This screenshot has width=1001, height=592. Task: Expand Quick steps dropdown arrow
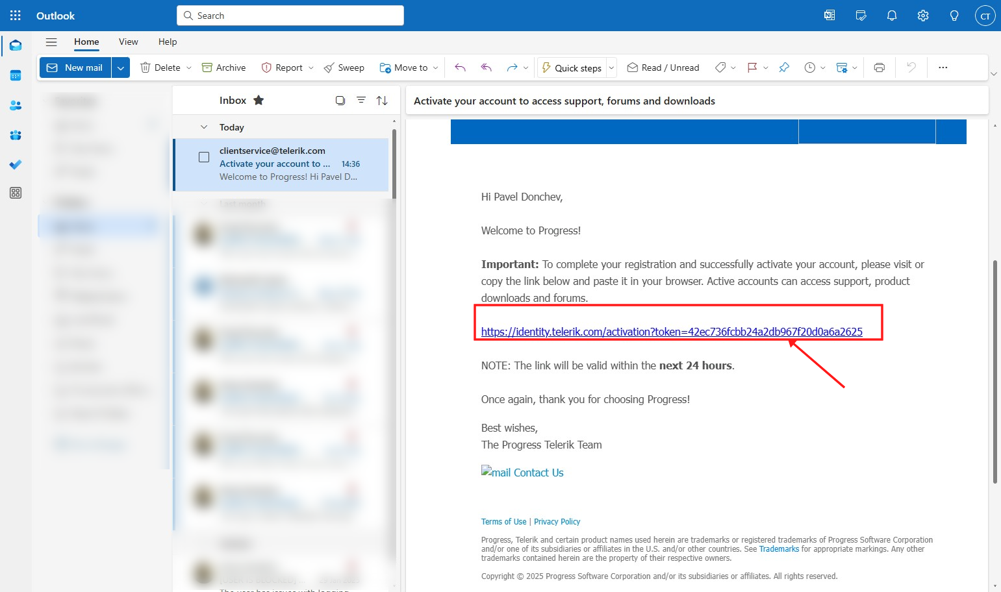click(611, 68)
